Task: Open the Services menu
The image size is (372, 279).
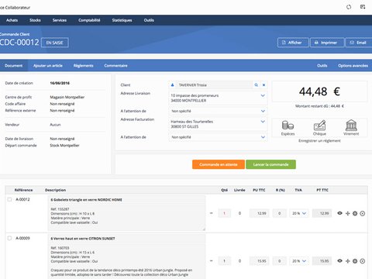Action: 60,20
